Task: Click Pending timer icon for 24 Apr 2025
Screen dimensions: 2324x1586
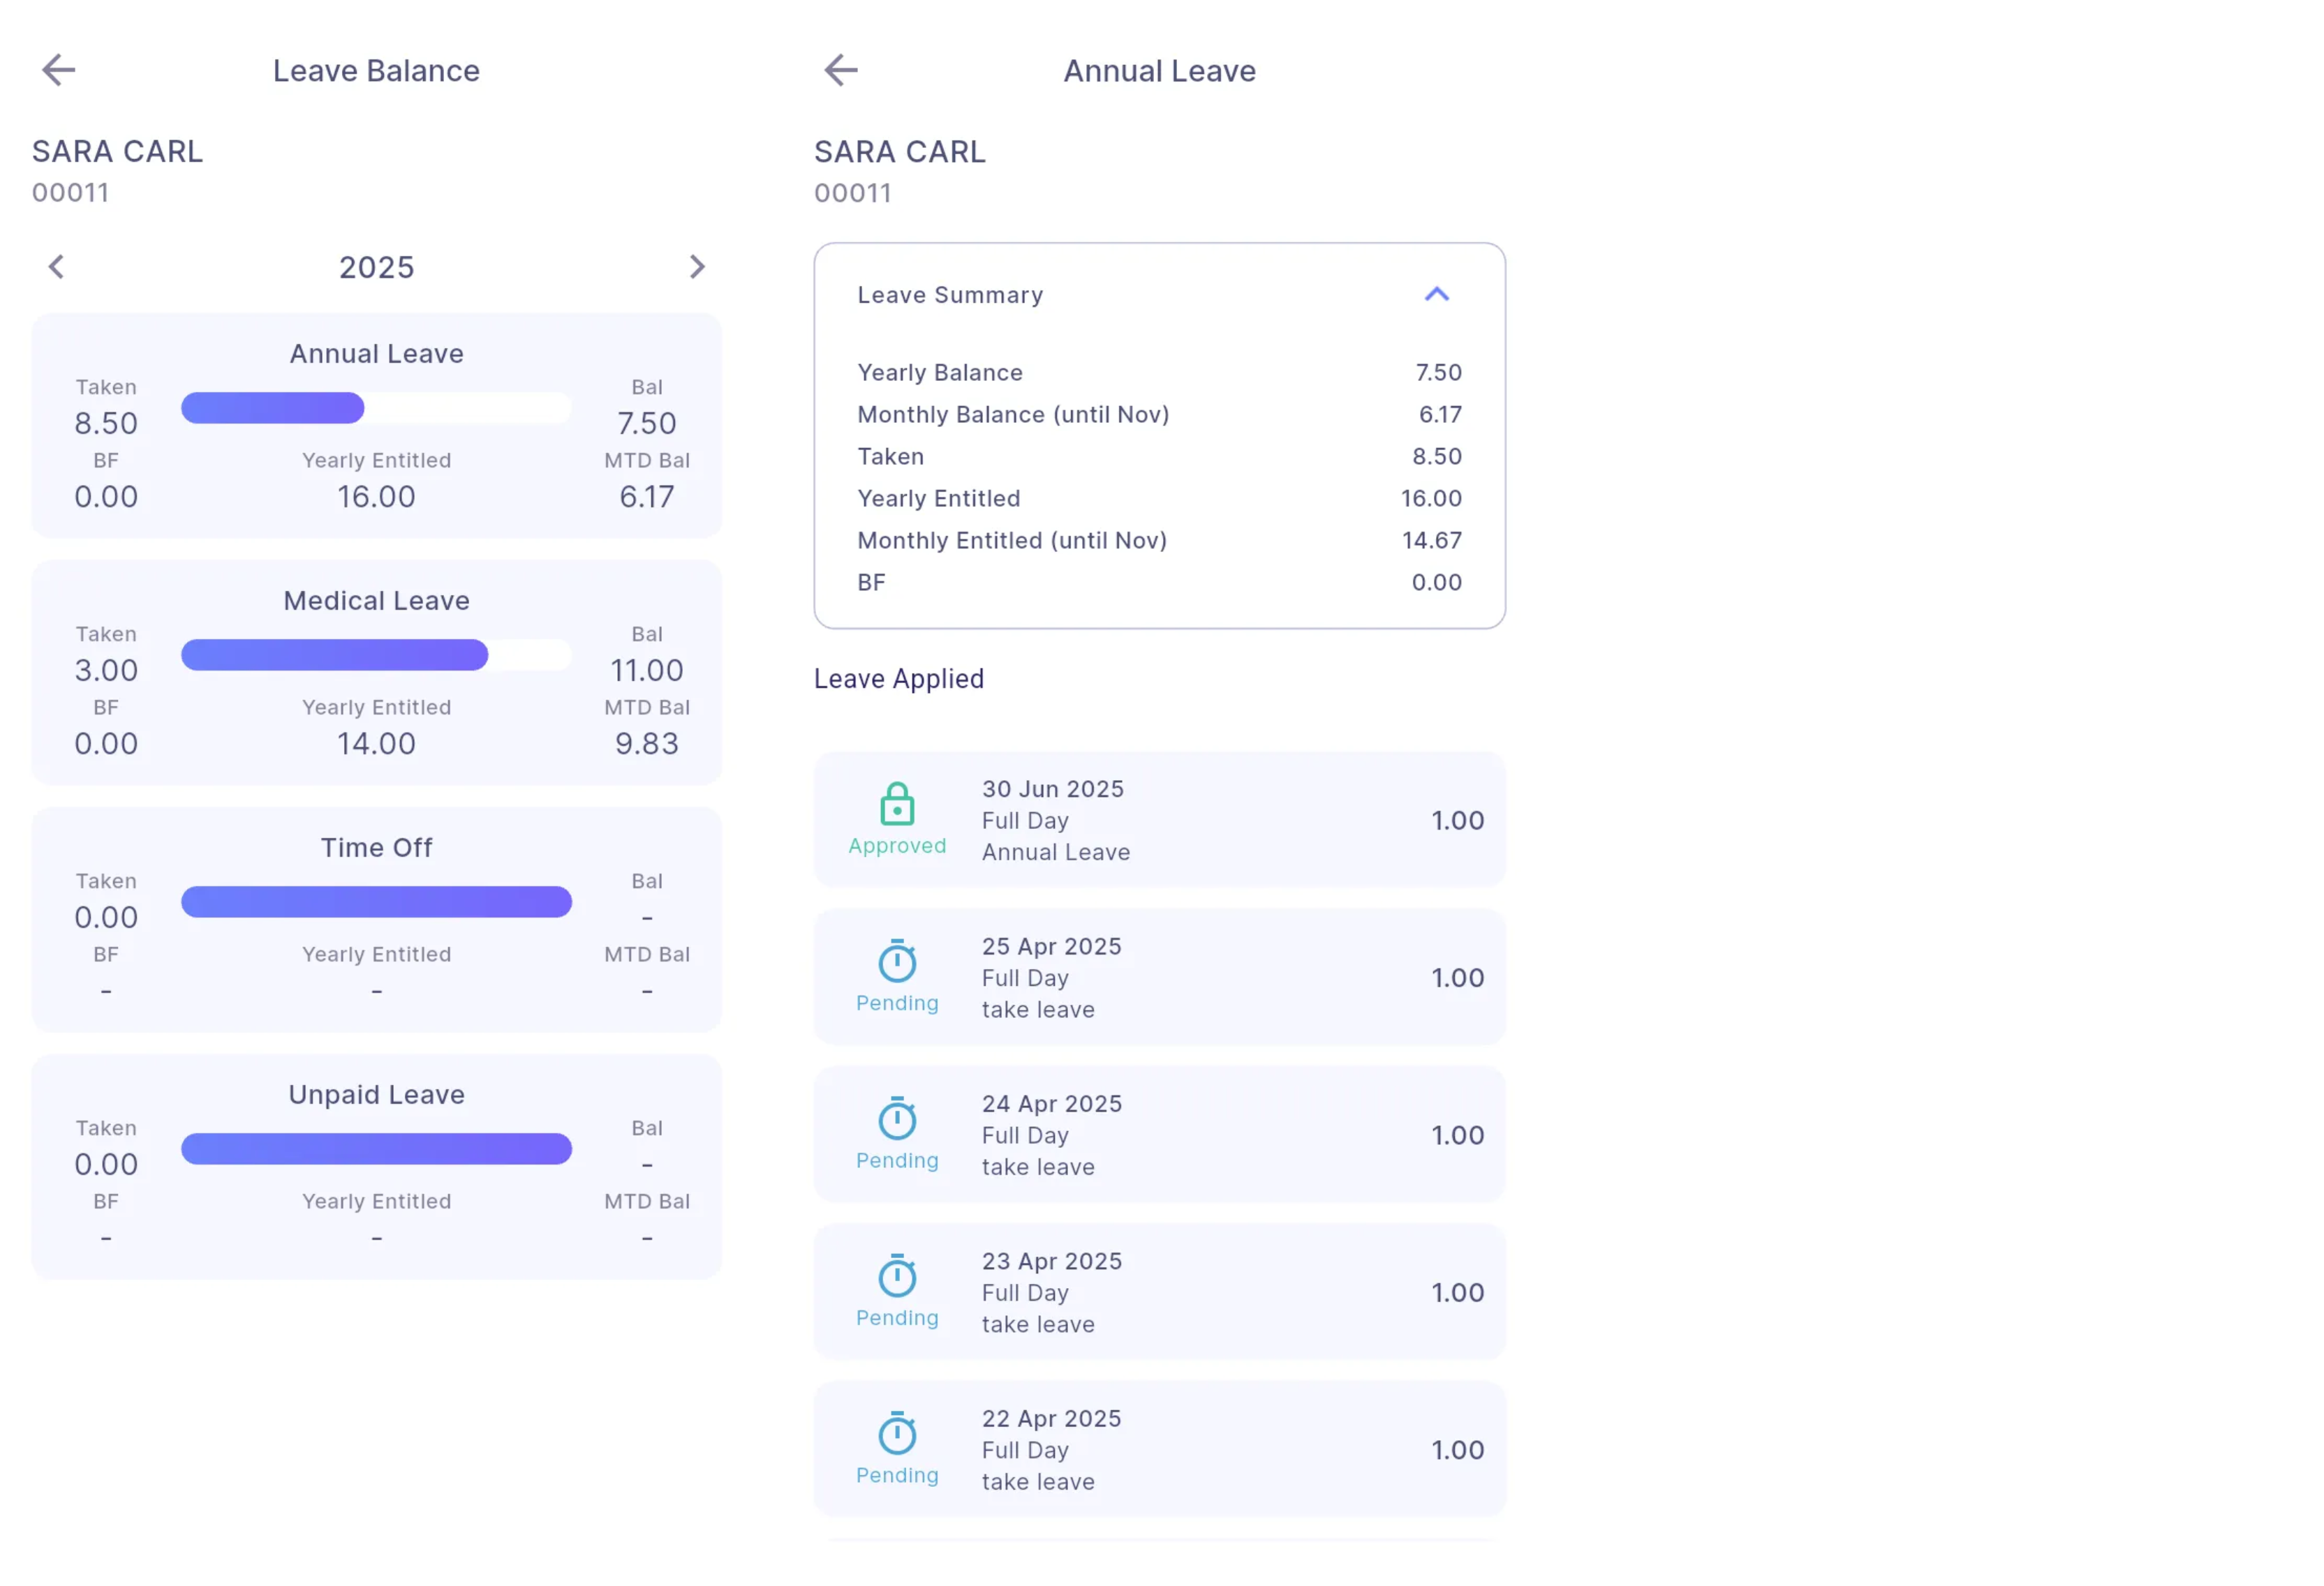Action: click(x=897, y=1119)
